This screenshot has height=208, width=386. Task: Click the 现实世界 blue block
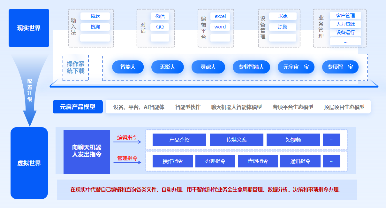pyautogui.click(x=29, y=28)
